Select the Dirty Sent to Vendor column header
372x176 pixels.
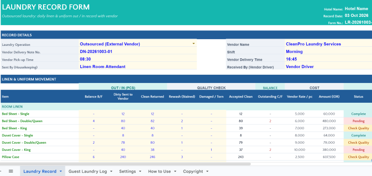123,96
